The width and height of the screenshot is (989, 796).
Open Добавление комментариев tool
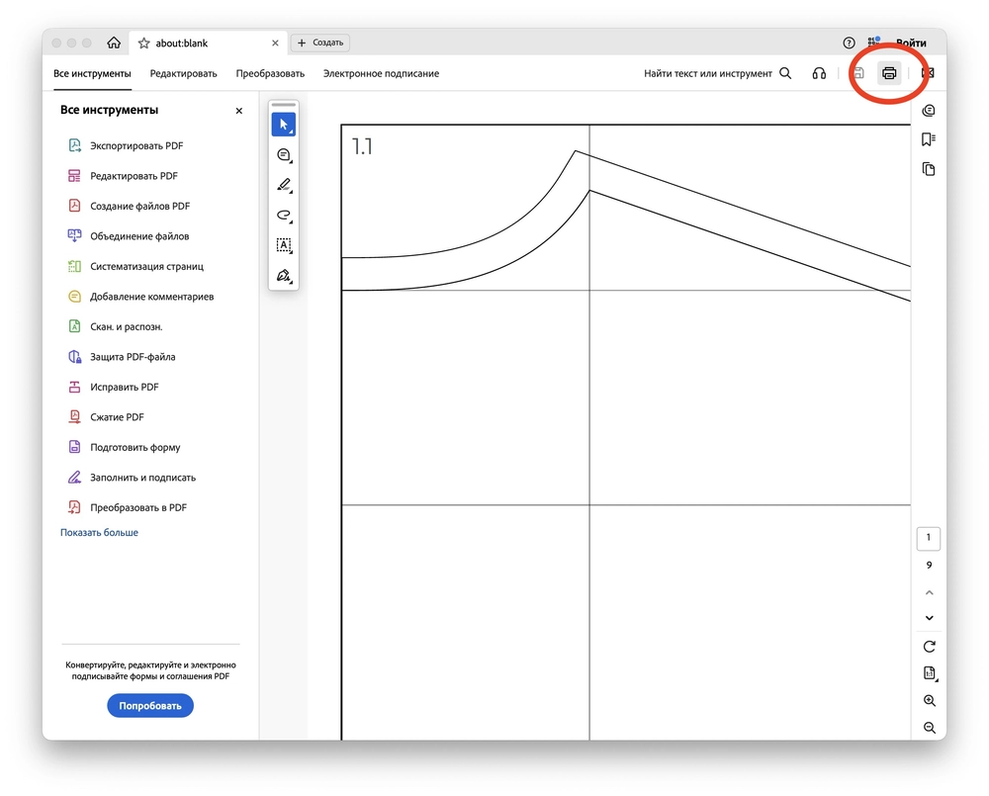pyautogui.click(x=140, y=297)
